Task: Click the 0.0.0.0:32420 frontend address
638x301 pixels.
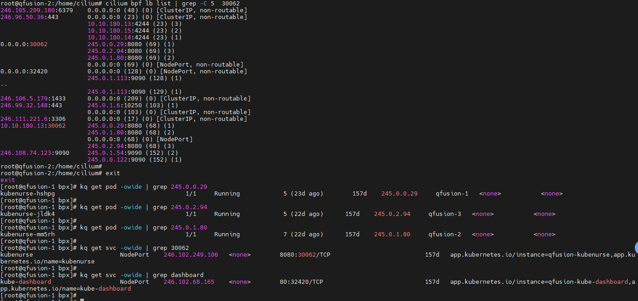Action: [x=24, y=71]
